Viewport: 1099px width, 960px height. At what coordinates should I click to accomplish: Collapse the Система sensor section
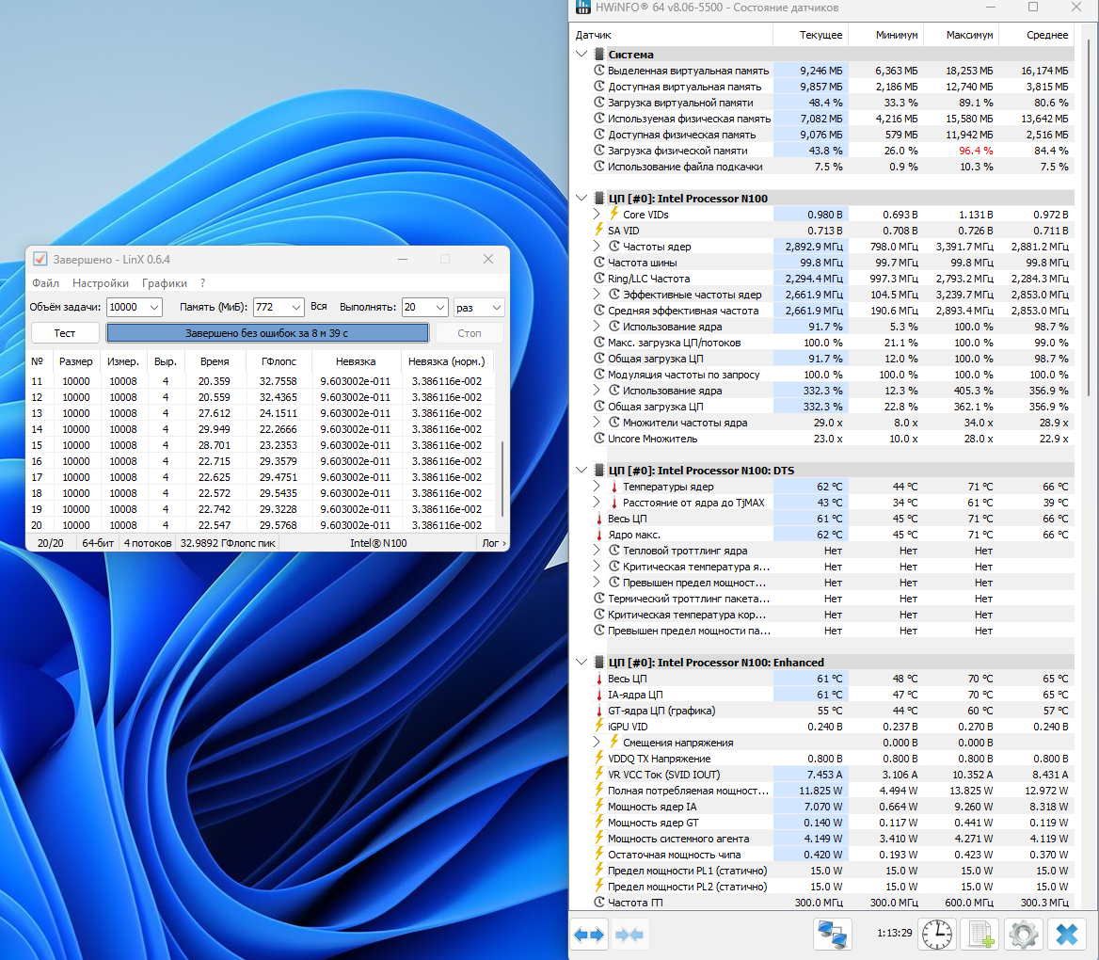click(582, 55)
